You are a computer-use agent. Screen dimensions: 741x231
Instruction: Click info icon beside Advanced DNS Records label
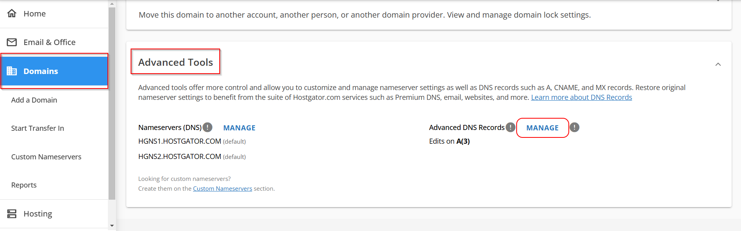pyautogui.click(x=510, y=127)
